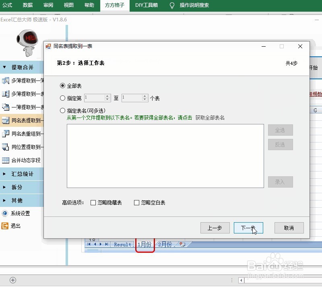
Task: Enable the 忽略隐藏表 checkbox
Action: [93, 203]
